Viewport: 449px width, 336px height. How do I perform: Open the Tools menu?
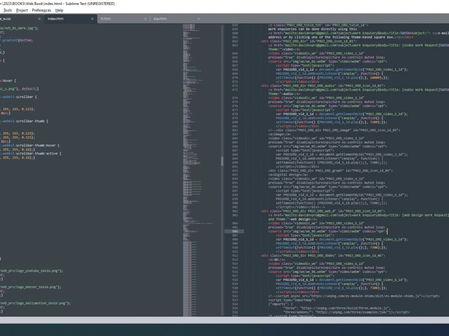tap(8, 10)
